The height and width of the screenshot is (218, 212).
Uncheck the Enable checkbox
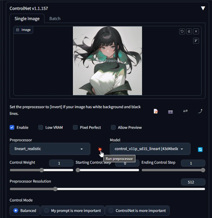tap(12, 127)
